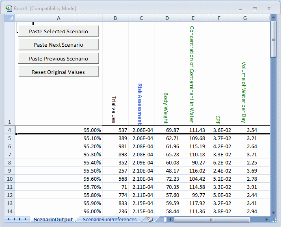Screen dimensions: 281x227
Task: Select trial value cell 71
Action: (115, 187)
